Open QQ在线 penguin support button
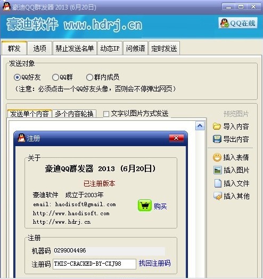Image resolution: width=263 pixels, height=279 pixels. [238, 23]
